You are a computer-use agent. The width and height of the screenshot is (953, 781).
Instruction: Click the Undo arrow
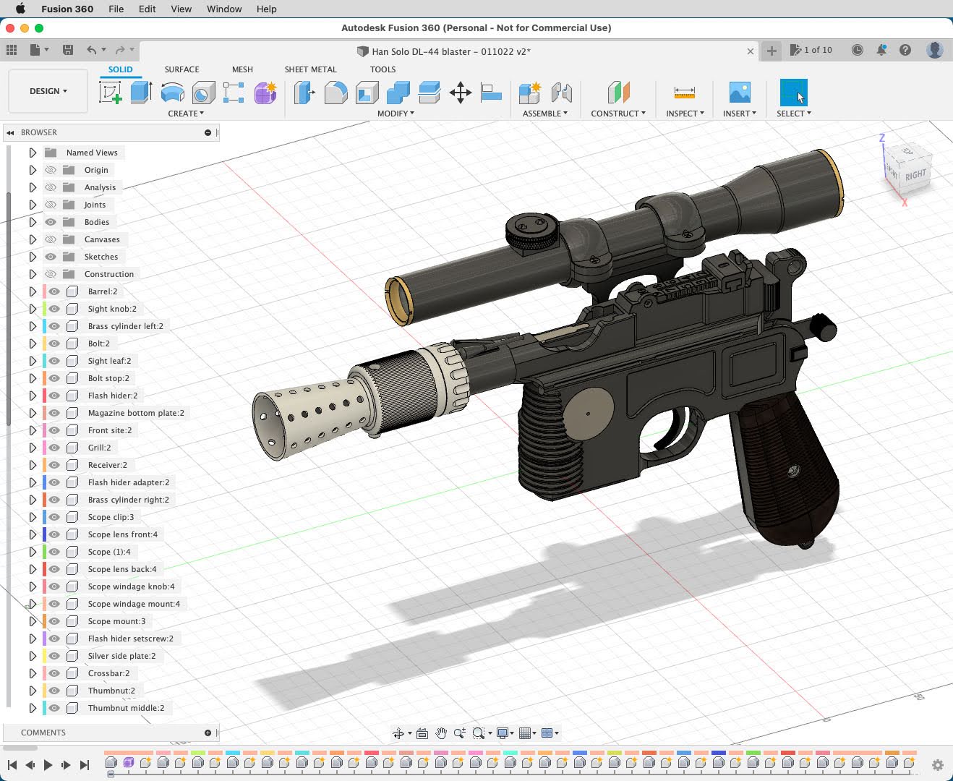[91, 50]
